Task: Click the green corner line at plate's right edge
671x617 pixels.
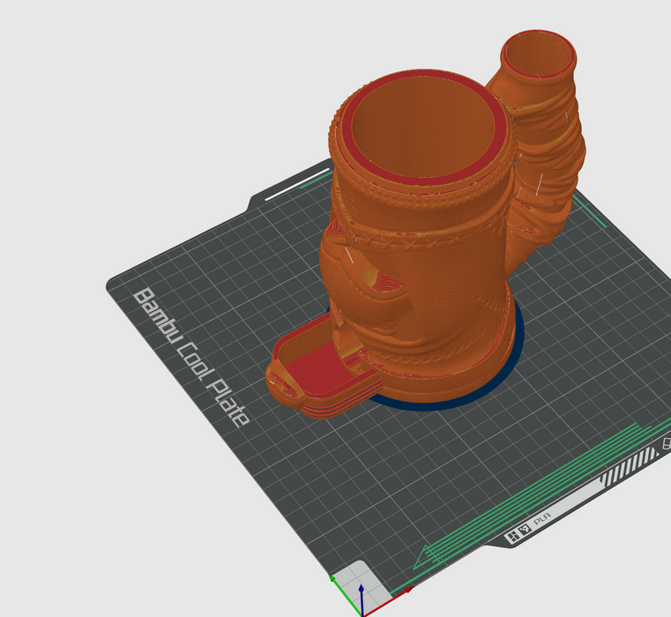Action: pos(588,212)
